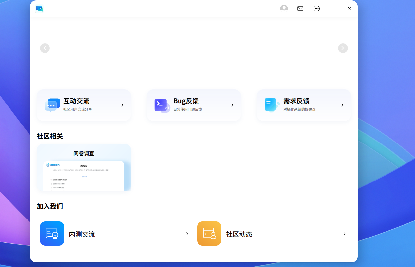Viewport: 415px width, 267px height.
Task: Click the 社区用户交流分享 subtitle
Action: (x=78, y=109)
